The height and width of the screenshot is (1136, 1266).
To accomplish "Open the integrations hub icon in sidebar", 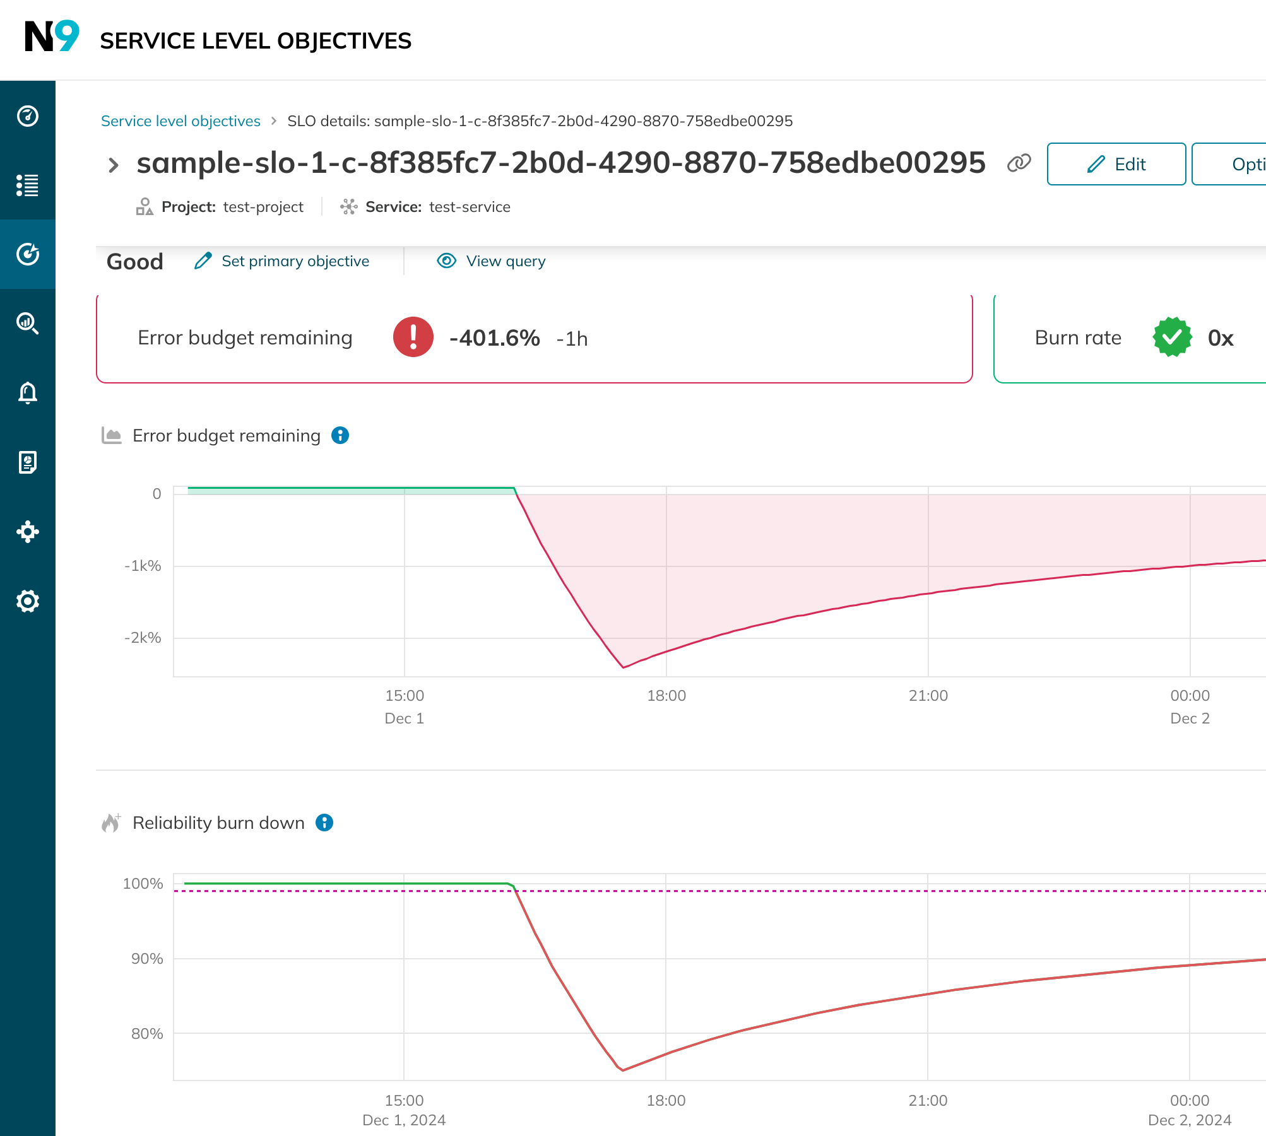I will point(28,532).
